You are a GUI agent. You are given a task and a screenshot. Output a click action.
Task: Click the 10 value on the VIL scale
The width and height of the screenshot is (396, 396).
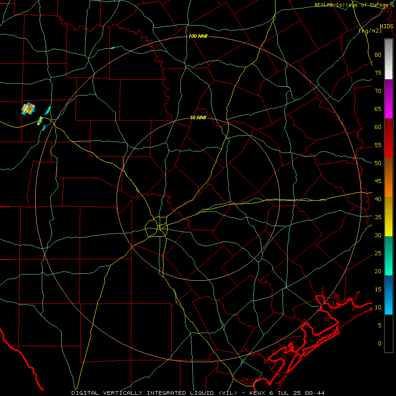pyautogui.click(x=378, y=308)
